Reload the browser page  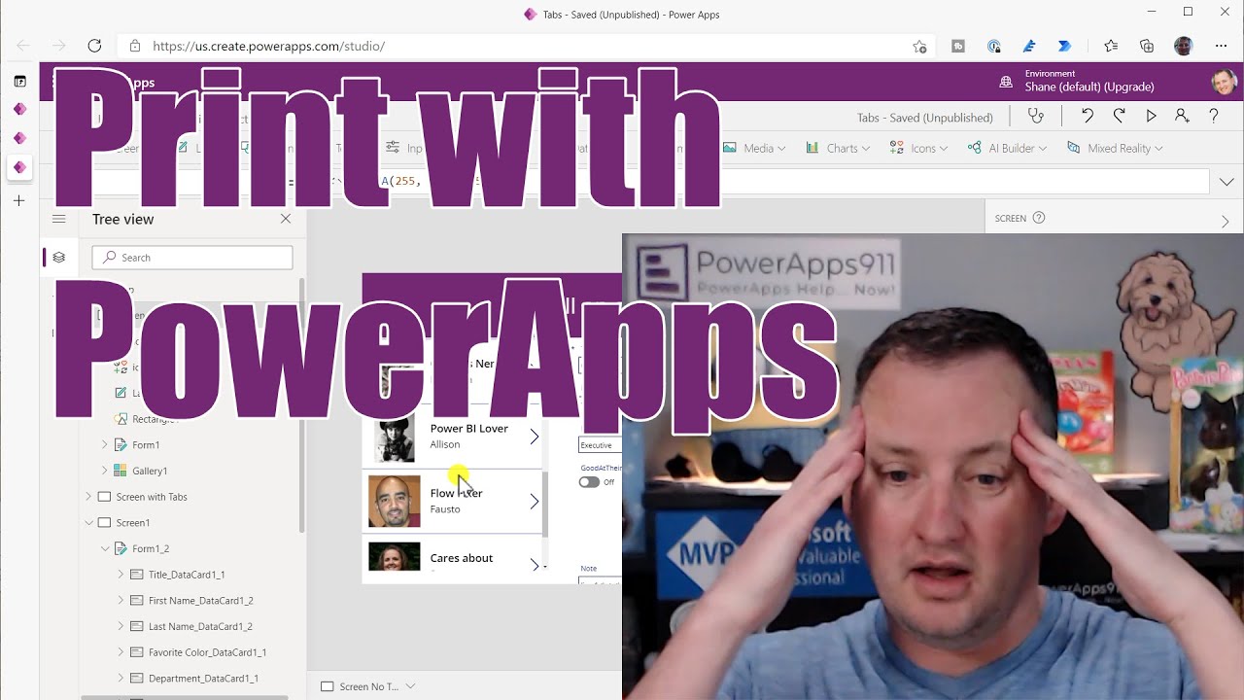pos(94,46)
